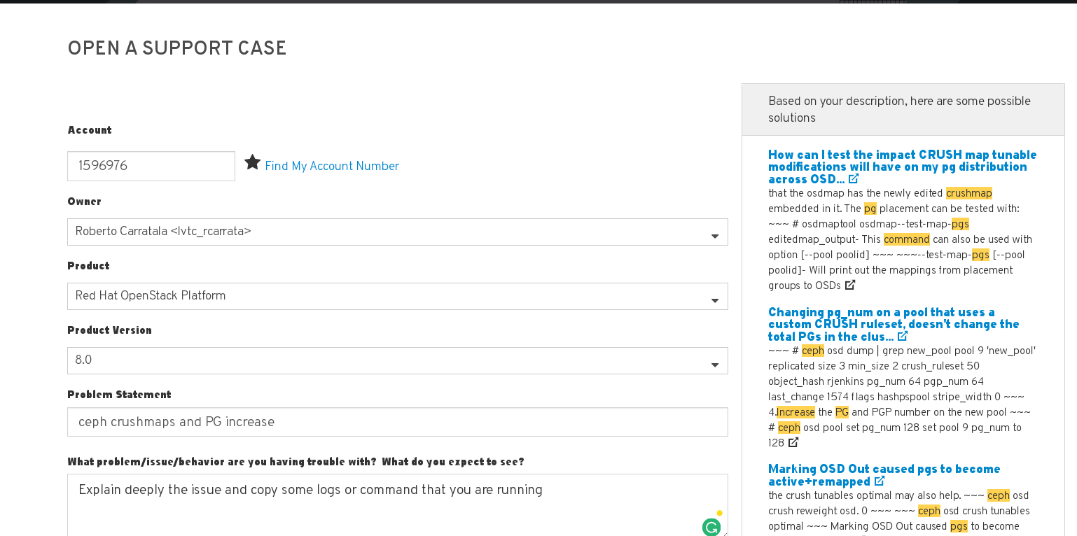Open the Product Version 8.0 dropdown

(x=397, y=360)
